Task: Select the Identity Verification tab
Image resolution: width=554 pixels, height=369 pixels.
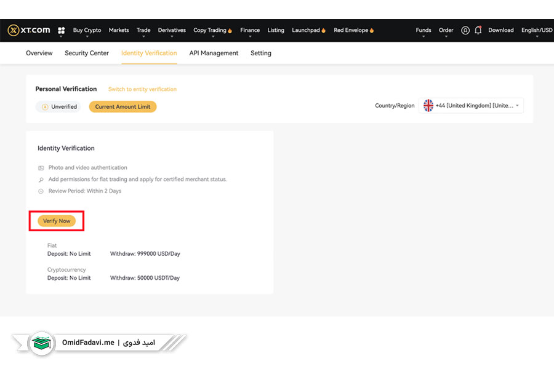Action: coord(149,53)
